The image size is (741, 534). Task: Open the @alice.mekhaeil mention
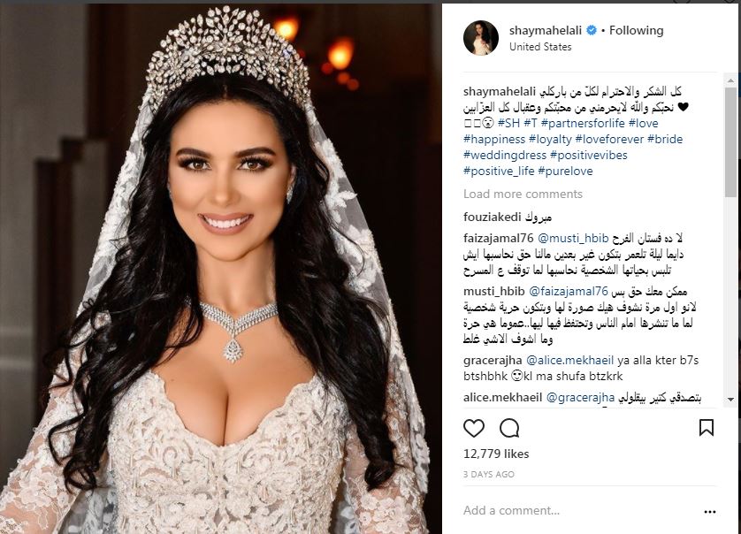pos(569,361)
